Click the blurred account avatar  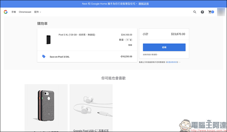[221, 12]
